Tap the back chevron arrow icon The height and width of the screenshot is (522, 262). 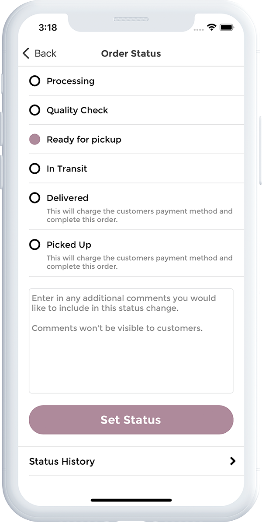coord(26,53)
